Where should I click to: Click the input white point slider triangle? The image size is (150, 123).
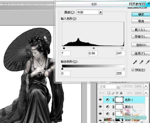(x=122, y=48)
